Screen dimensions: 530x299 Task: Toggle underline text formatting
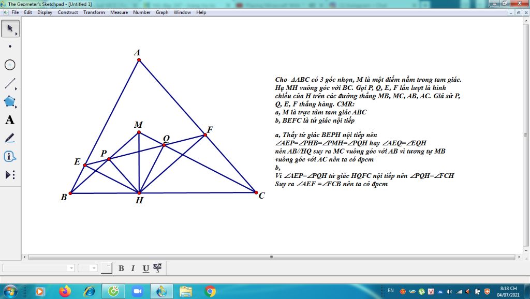[145, 268]
